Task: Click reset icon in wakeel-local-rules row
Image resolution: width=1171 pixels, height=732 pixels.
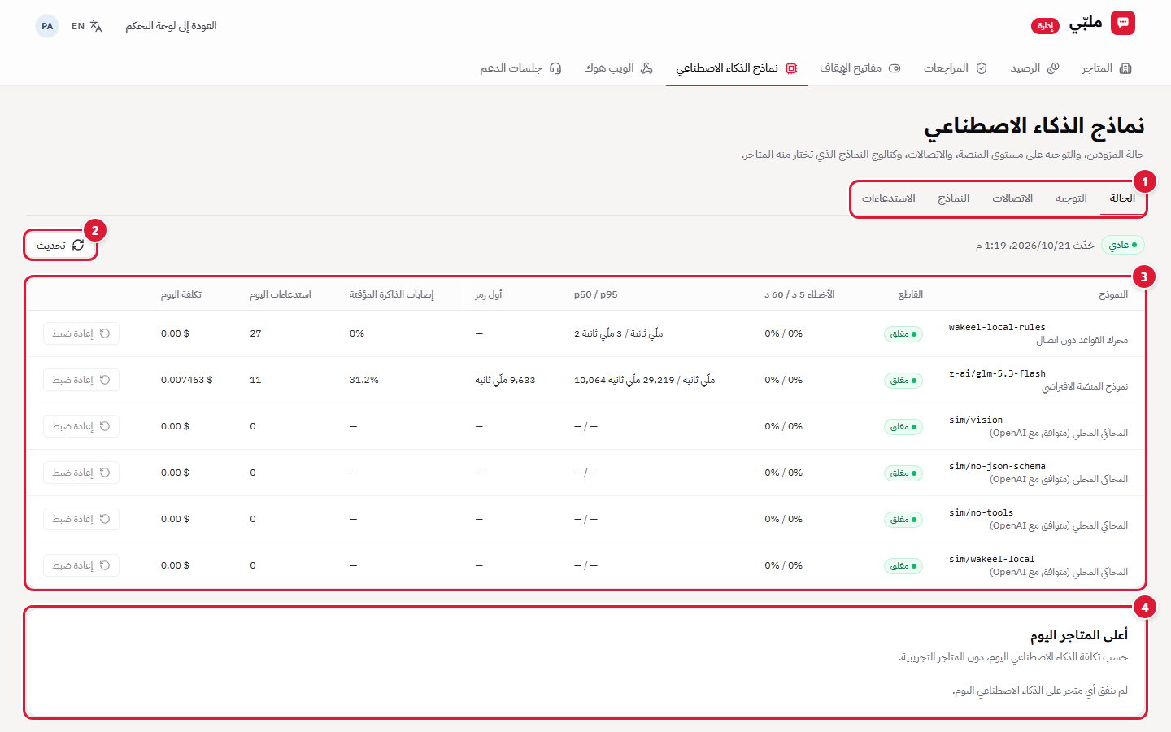Action: (105, 333)
